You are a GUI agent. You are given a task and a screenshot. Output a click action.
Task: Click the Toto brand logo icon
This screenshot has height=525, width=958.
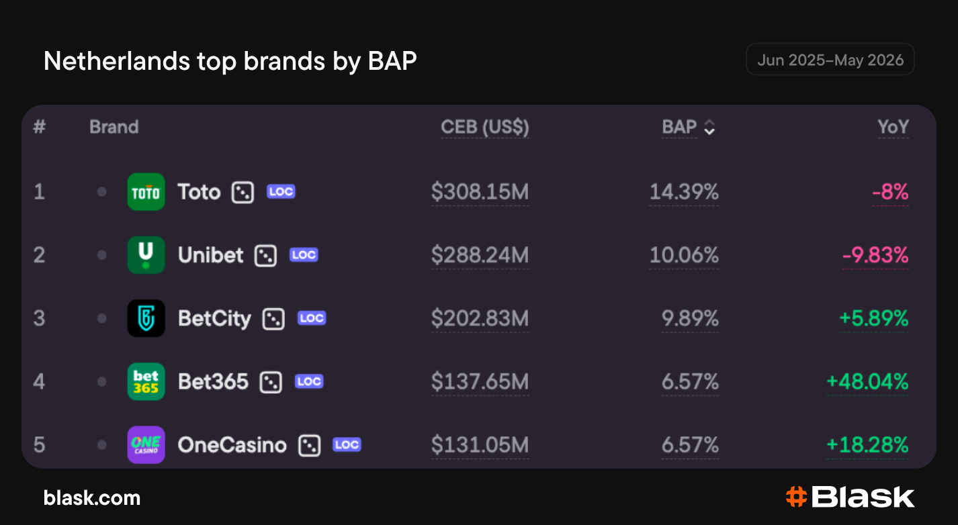(x=146, y=192)
